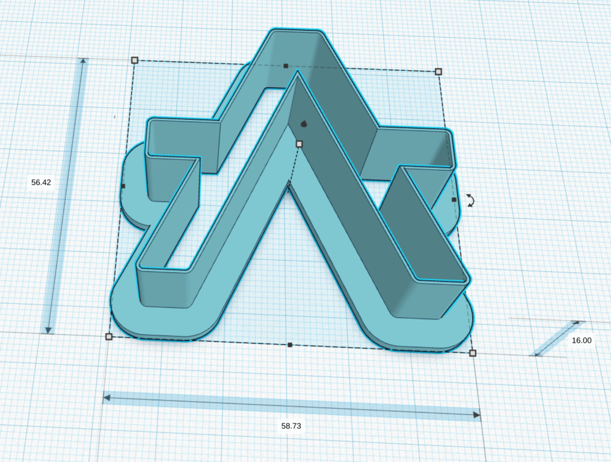This screenshot has height=462, width=611.
Task: Click the top edge midpoint handle
Action: click(286, 66)
